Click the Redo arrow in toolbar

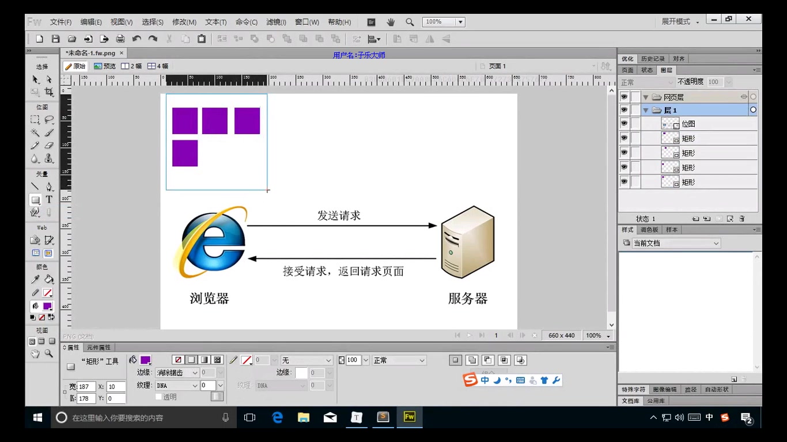[x=153, y=39]
